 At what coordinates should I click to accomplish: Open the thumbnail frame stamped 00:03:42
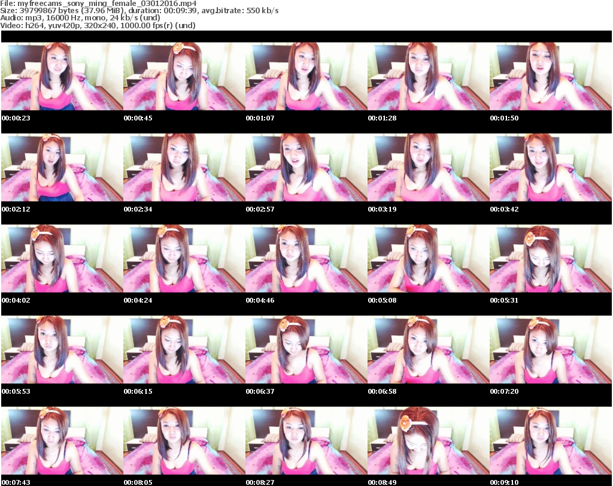click(551, 167)
